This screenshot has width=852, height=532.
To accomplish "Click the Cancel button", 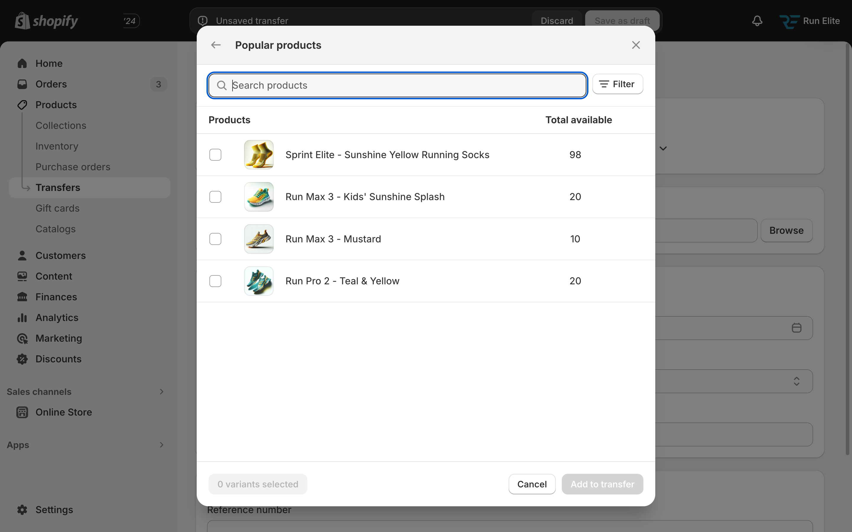I will click(x=532, y=484).
